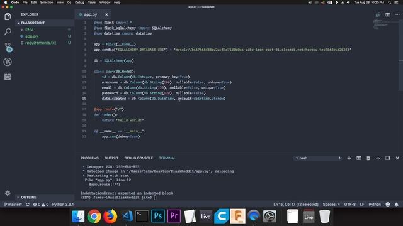The height and width of the screenshot is (226, 403).
Task: Open the Window menu
Action: click(x=105, y=3)
